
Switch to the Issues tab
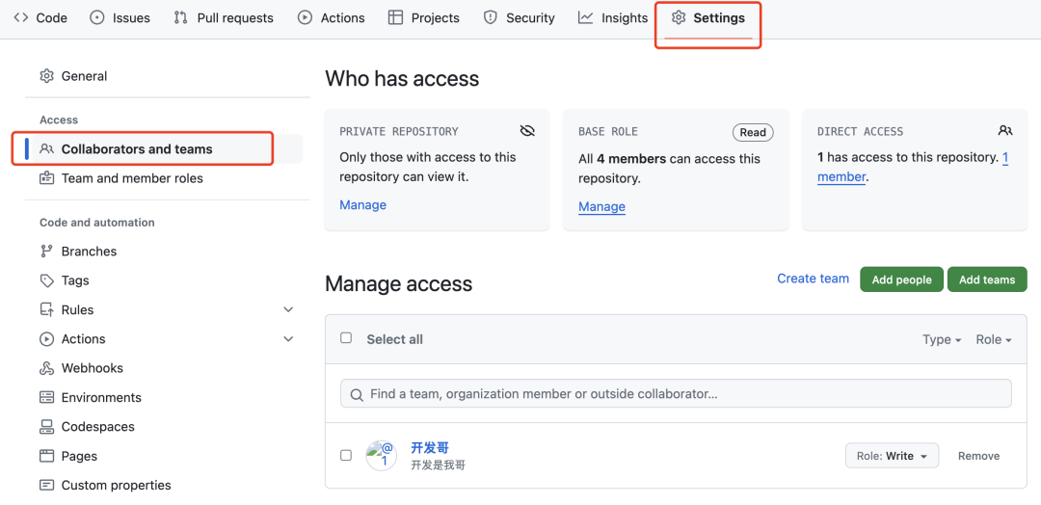(120, 18)
